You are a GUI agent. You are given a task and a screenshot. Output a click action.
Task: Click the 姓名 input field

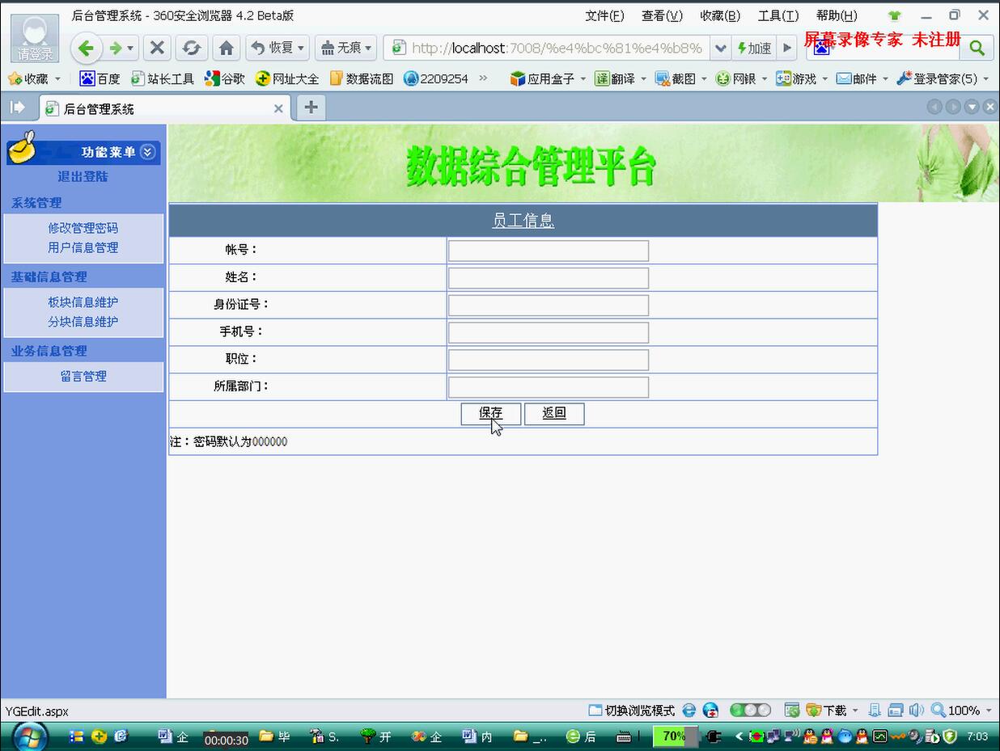[549, 278]
